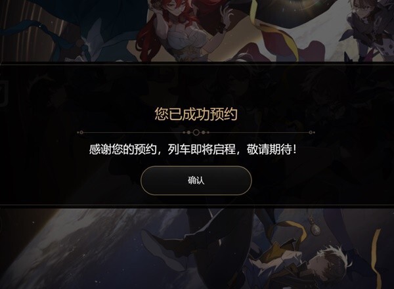Click the 感谢您的预约 message line

[192, 150]
